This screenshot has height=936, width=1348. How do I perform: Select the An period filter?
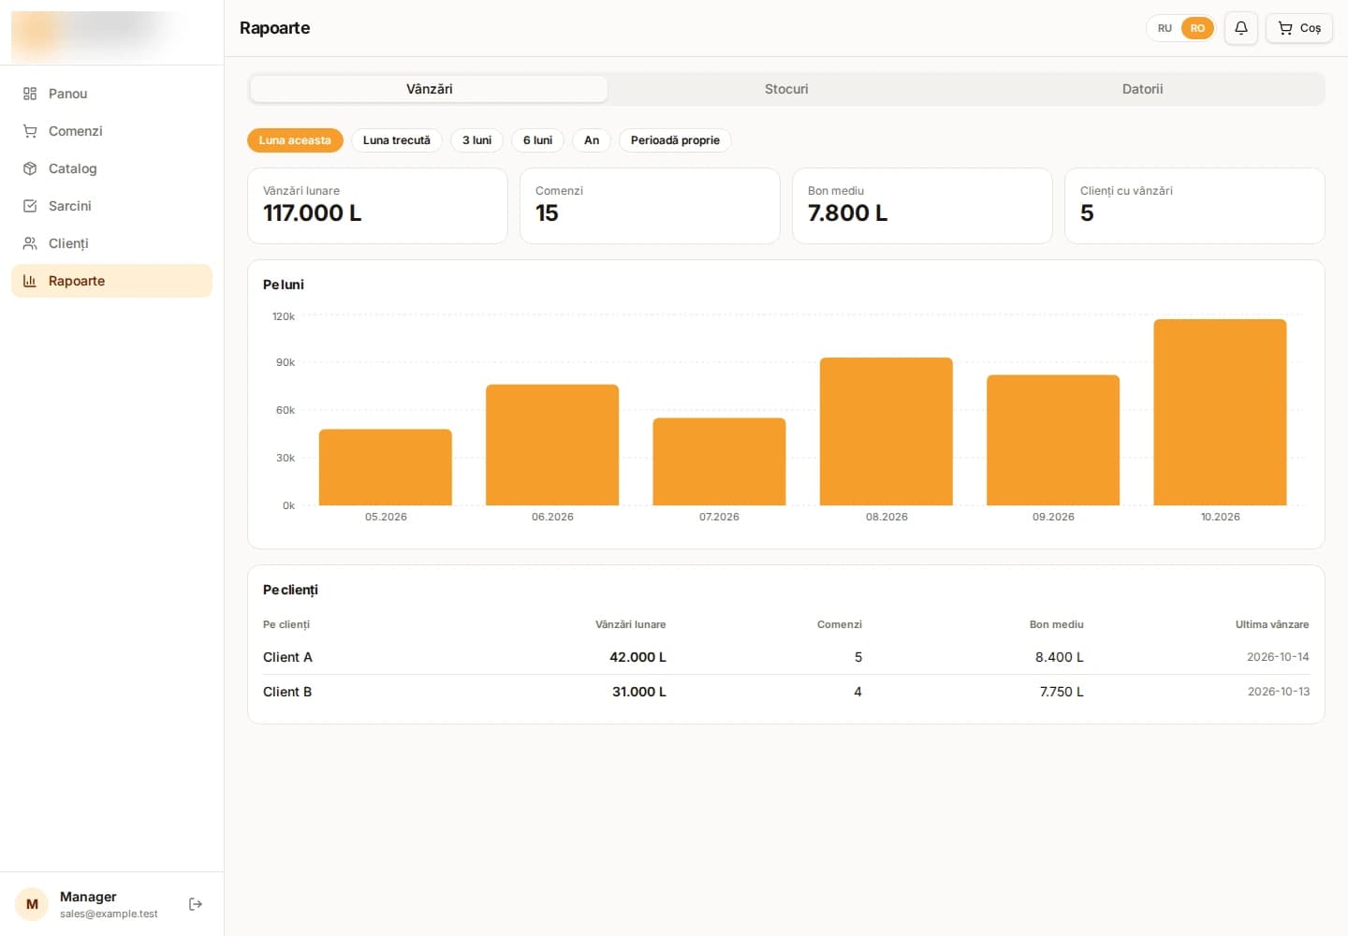point(592,140)
